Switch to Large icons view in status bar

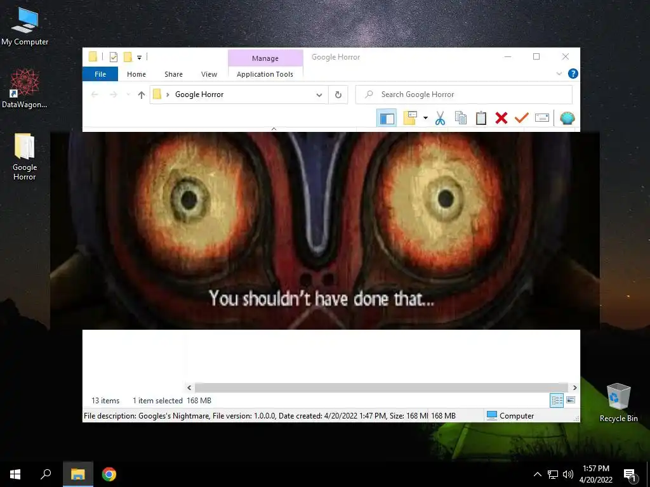tap(571, 400)
